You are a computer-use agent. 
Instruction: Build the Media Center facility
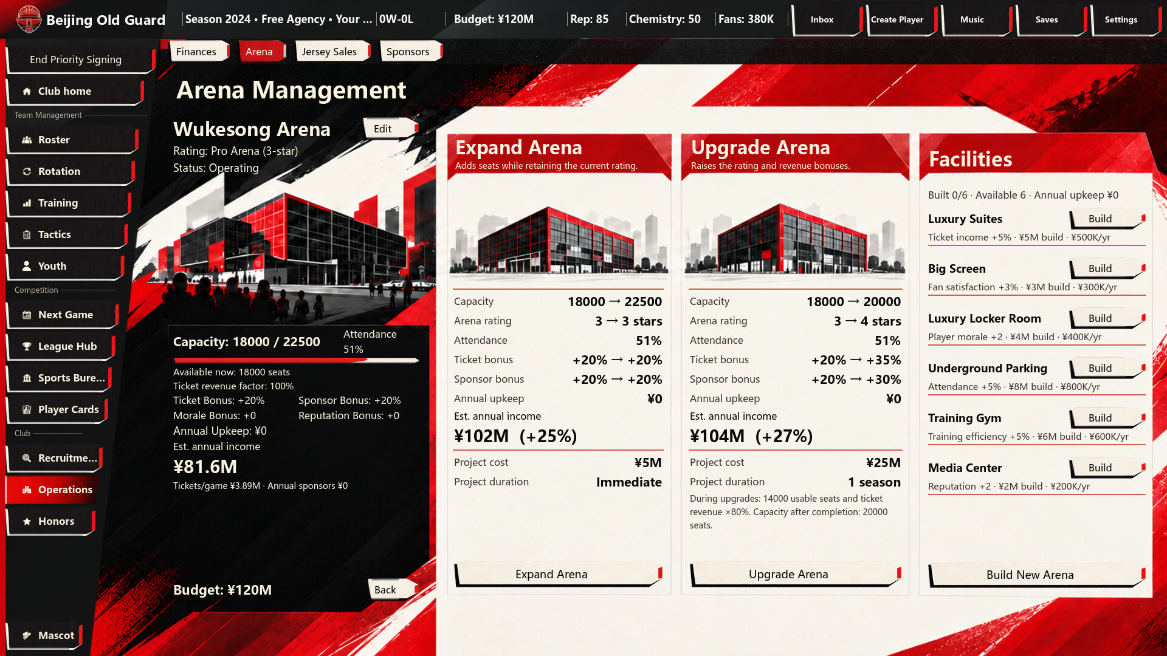point(1107,468)
